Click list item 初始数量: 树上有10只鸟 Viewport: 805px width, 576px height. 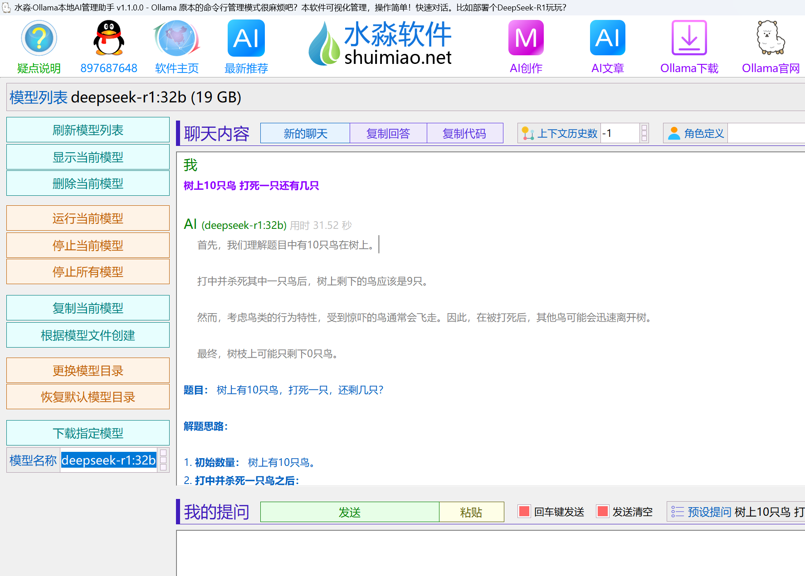[x=249, y=462]
